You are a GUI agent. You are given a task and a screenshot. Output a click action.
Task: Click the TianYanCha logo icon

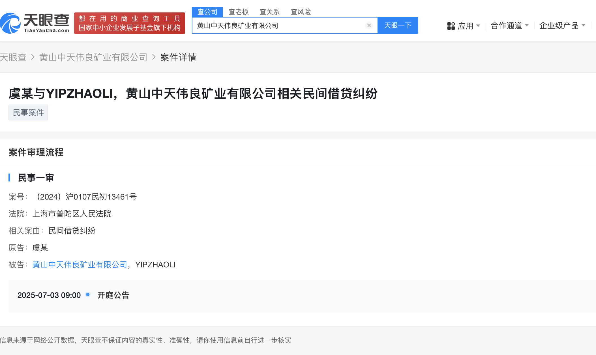coord(10,23)
